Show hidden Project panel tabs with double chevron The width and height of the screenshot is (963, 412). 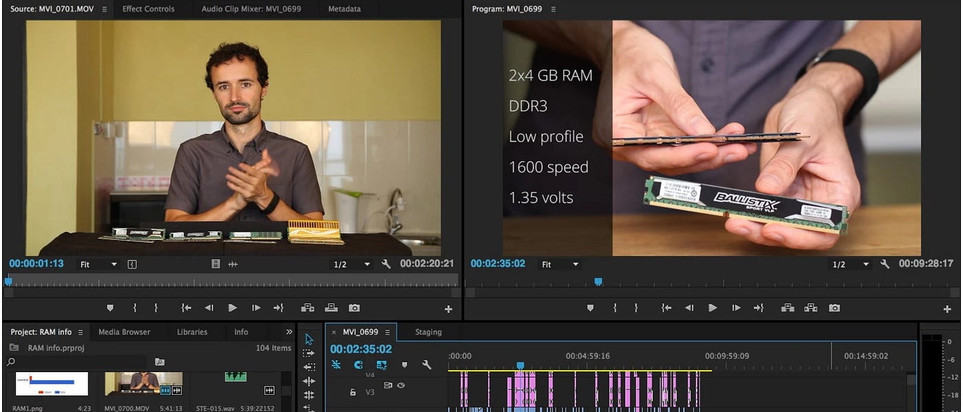[x=289, y=332]
